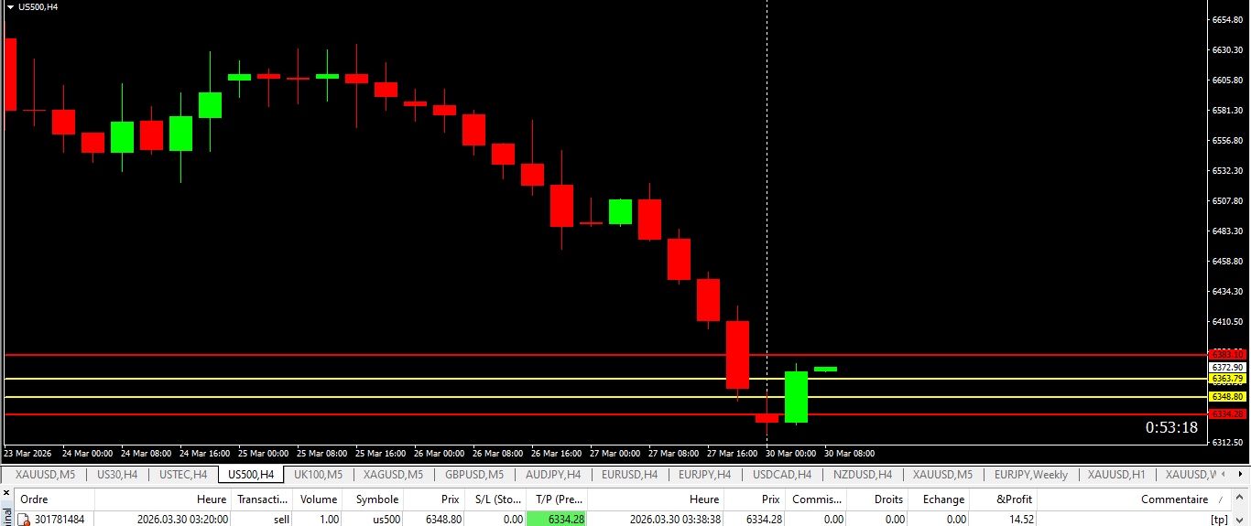Click the 23 Mar 2026 time axis label
The width and height of the screenshot is (1251, 526).
27,453
